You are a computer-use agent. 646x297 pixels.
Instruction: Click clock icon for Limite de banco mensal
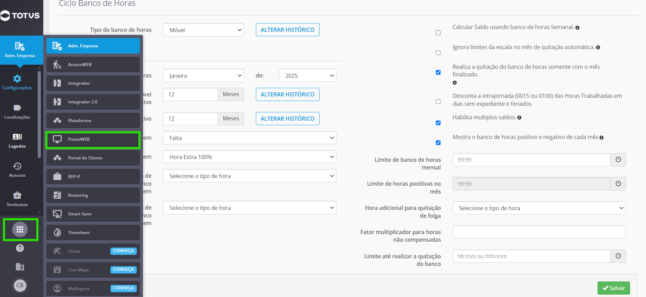(618, 160)
